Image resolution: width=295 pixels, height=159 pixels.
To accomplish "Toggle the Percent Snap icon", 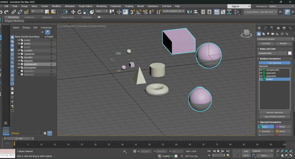I will 145,12.
